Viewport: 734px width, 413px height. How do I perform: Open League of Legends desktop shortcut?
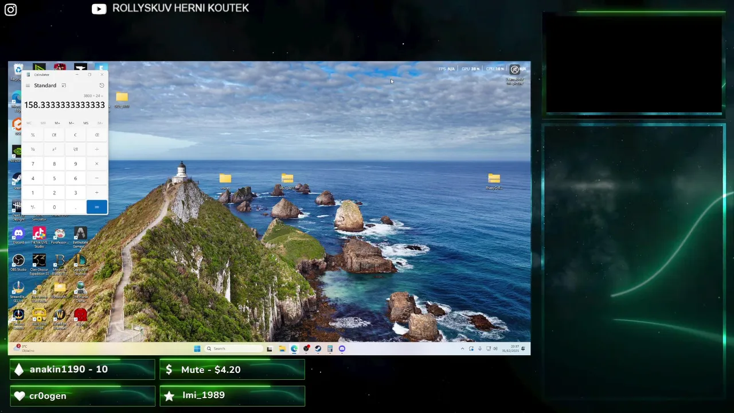(x=80, y=263)
